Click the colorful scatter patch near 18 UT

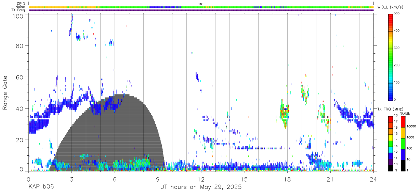point(284,114)
